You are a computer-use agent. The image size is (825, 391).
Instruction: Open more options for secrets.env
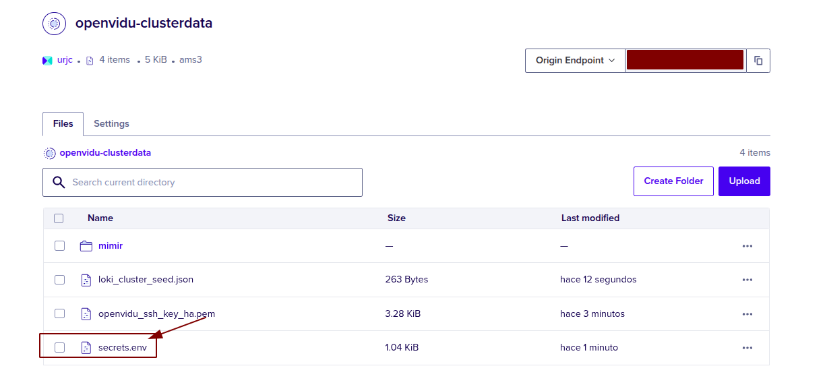[747, 348]
